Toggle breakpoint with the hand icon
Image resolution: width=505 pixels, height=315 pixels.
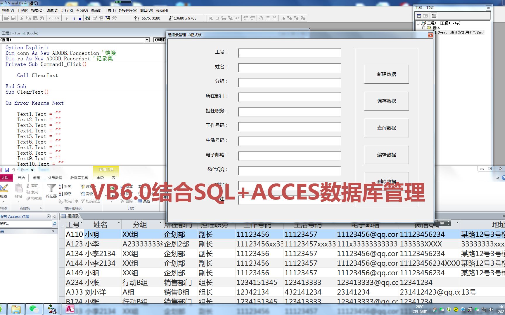261,18
